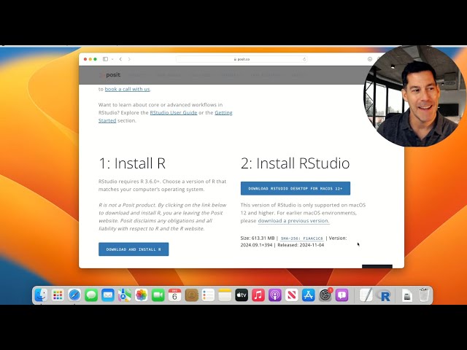Open TextEdit from the Dock
This screenshot has height=350, width=467.
tap(366, 295)
